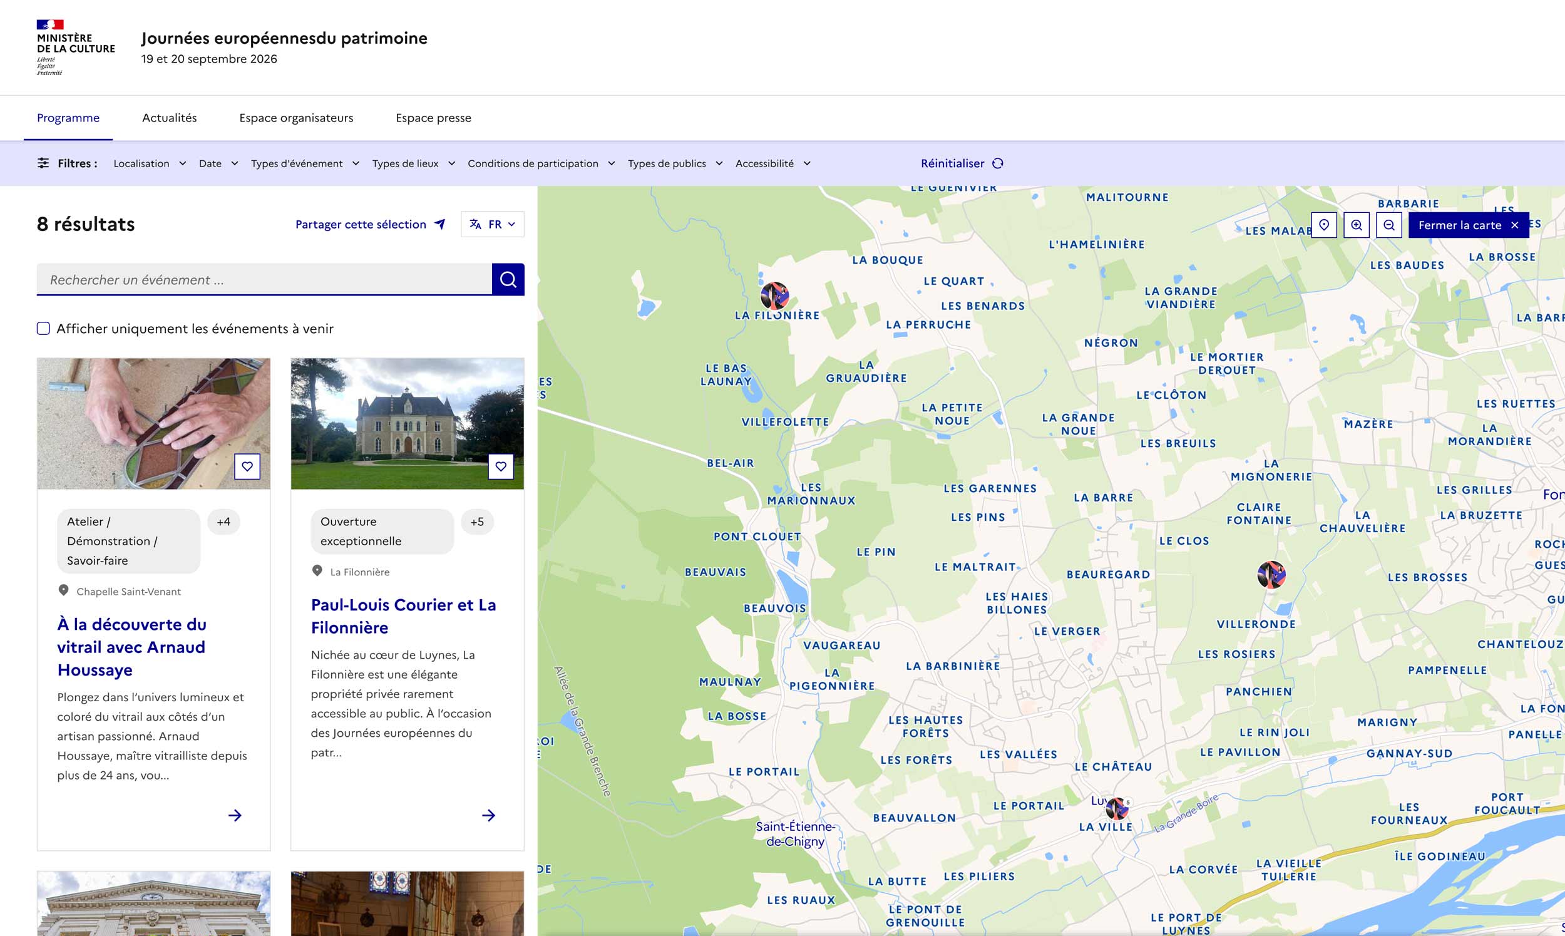Click the 'Nichée au cœur de Luynes' description
This screenshot has width=1565, height=936.
(x=401, y=703)
